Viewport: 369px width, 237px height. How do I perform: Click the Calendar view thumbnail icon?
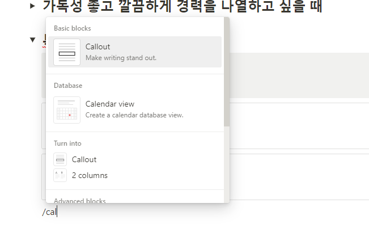pos(67,110)
